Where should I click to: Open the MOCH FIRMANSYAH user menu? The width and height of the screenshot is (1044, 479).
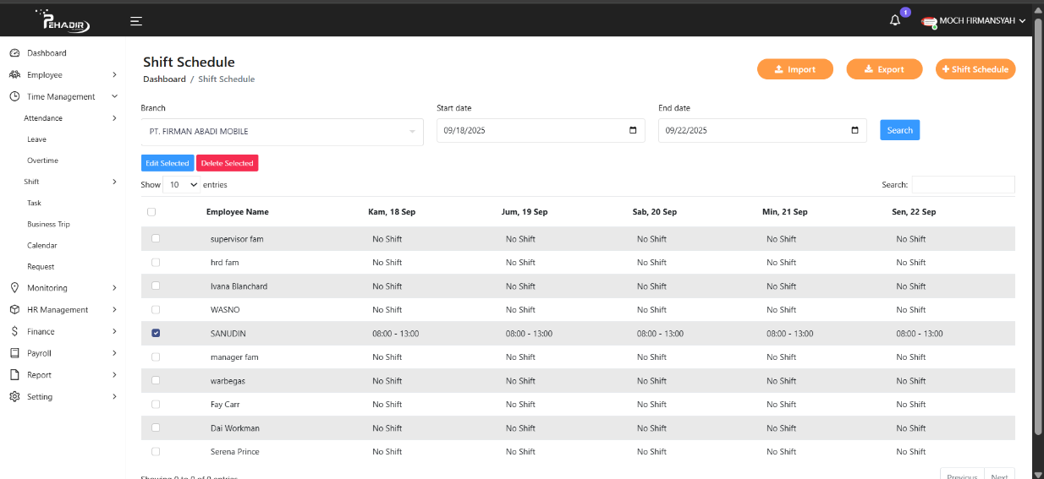pyautogui.click(x=975, y=21)
